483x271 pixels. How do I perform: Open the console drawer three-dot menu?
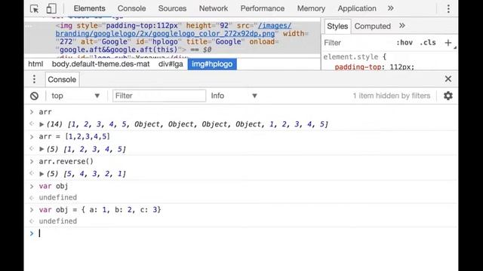34,79
